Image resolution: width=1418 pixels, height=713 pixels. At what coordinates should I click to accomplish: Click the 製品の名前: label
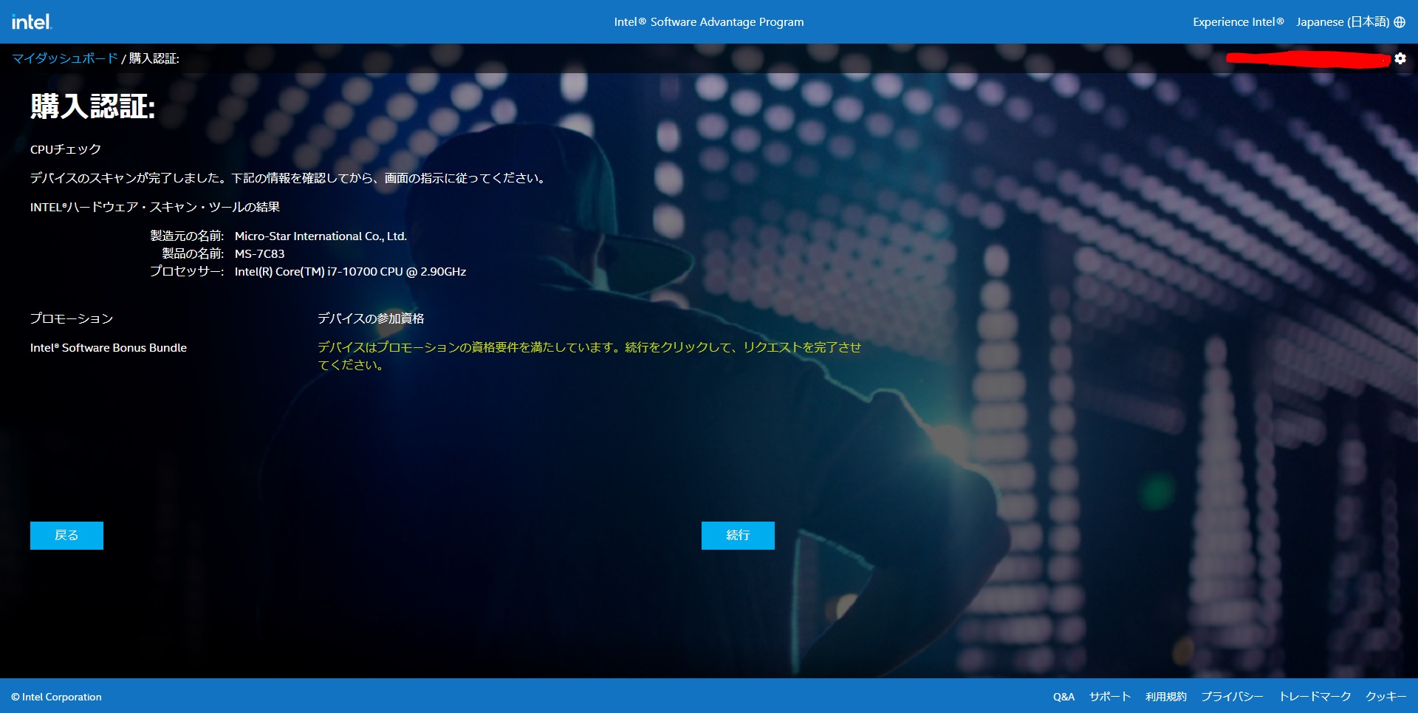point(193,254)
